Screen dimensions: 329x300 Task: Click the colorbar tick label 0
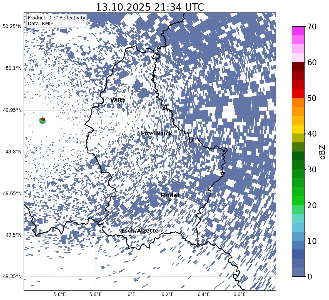point(310,276)
